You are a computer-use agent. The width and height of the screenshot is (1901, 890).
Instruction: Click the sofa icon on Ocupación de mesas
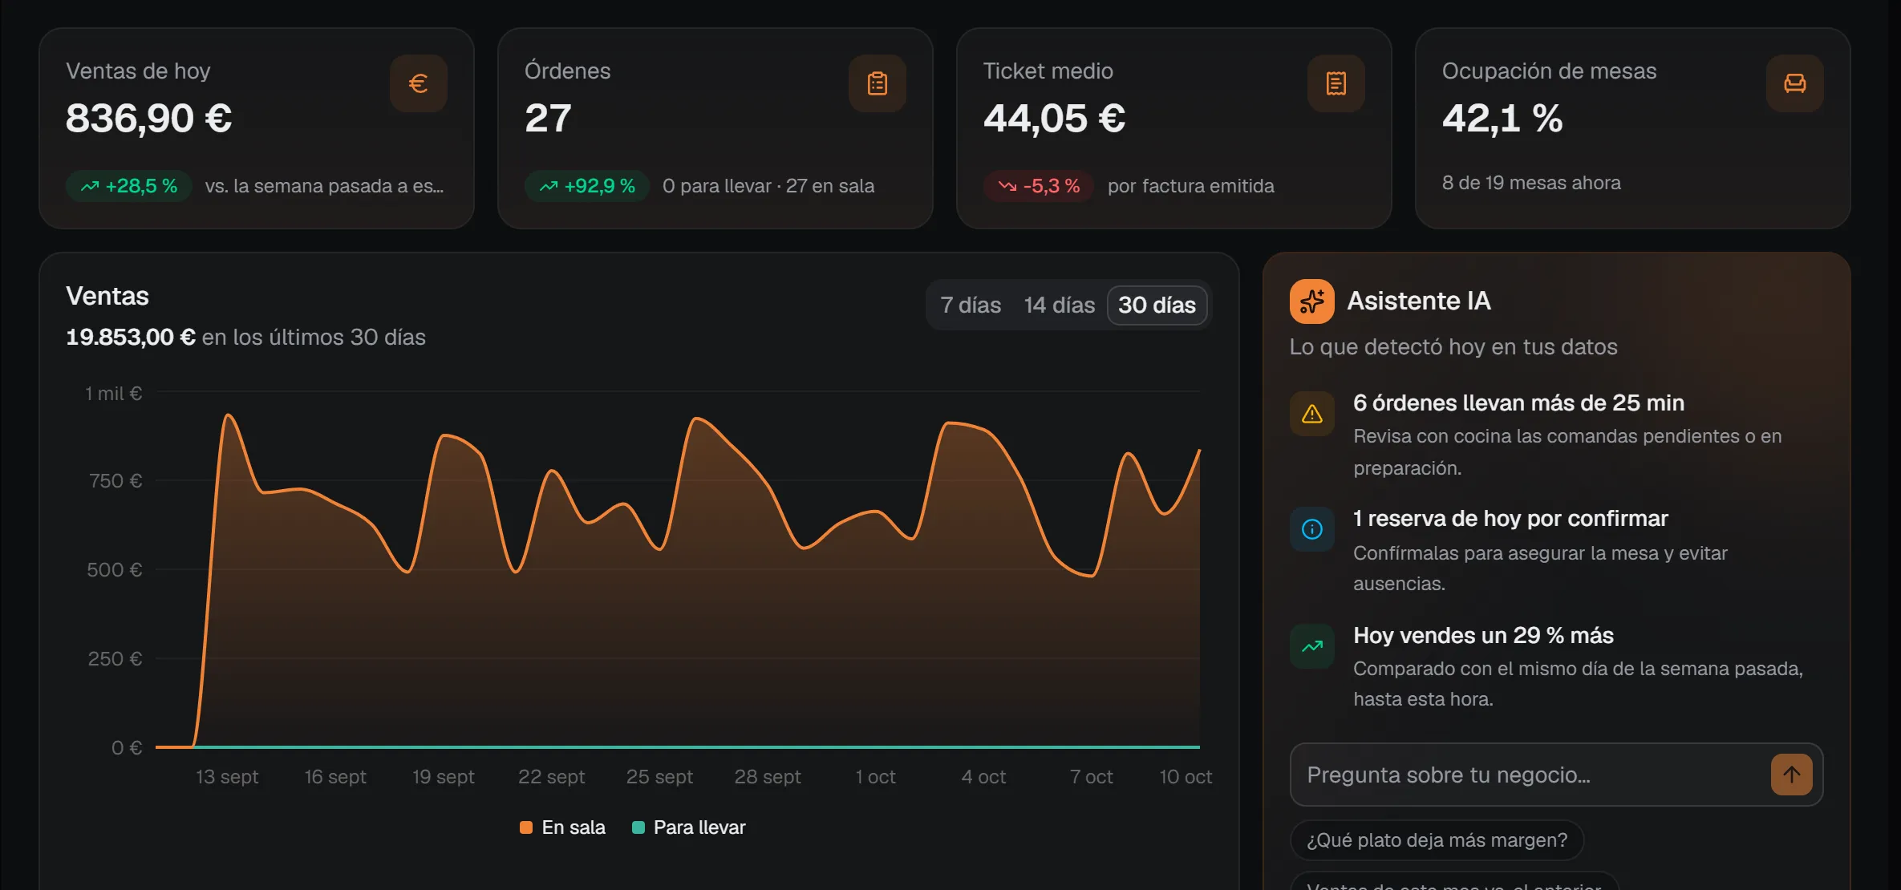click(1794, 83)
